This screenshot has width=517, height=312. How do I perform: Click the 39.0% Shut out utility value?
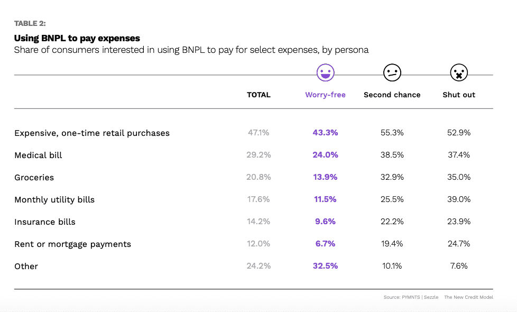[x=459, y=199]
